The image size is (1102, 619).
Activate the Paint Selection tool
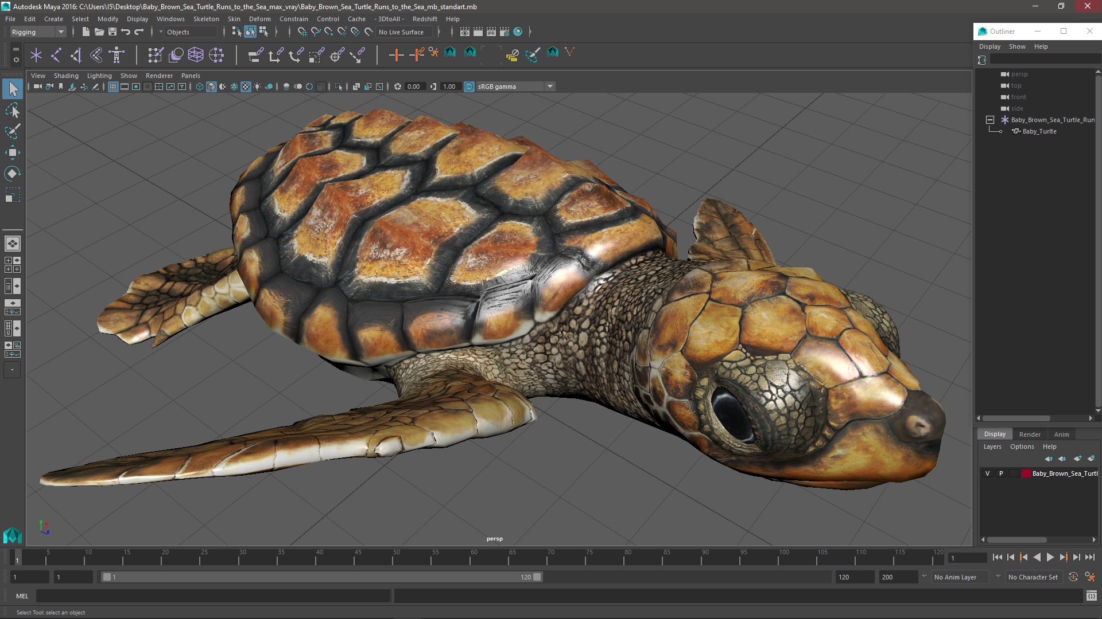pos(13,131)
